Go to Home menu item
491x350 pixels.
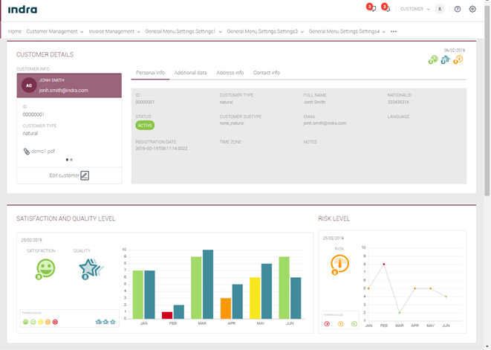[x=15, y=31]
